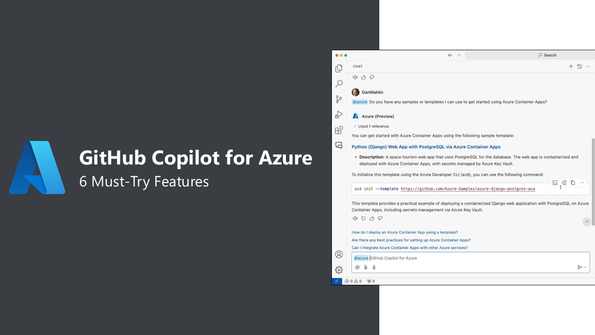
Task: Open the Explorer view in activity bar
Action: [339, 68]
